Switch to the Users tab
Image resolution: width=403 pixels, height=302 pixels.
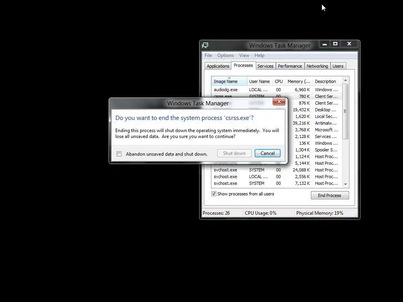click(x=338, y=66)
